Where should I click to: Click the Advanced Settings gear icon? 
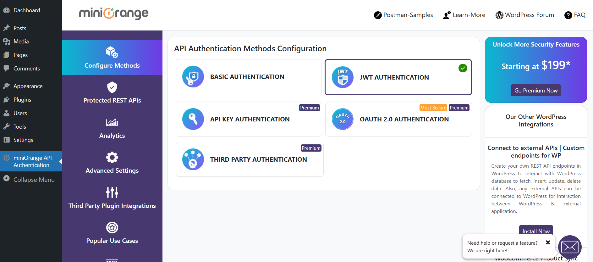click(112, 157)
